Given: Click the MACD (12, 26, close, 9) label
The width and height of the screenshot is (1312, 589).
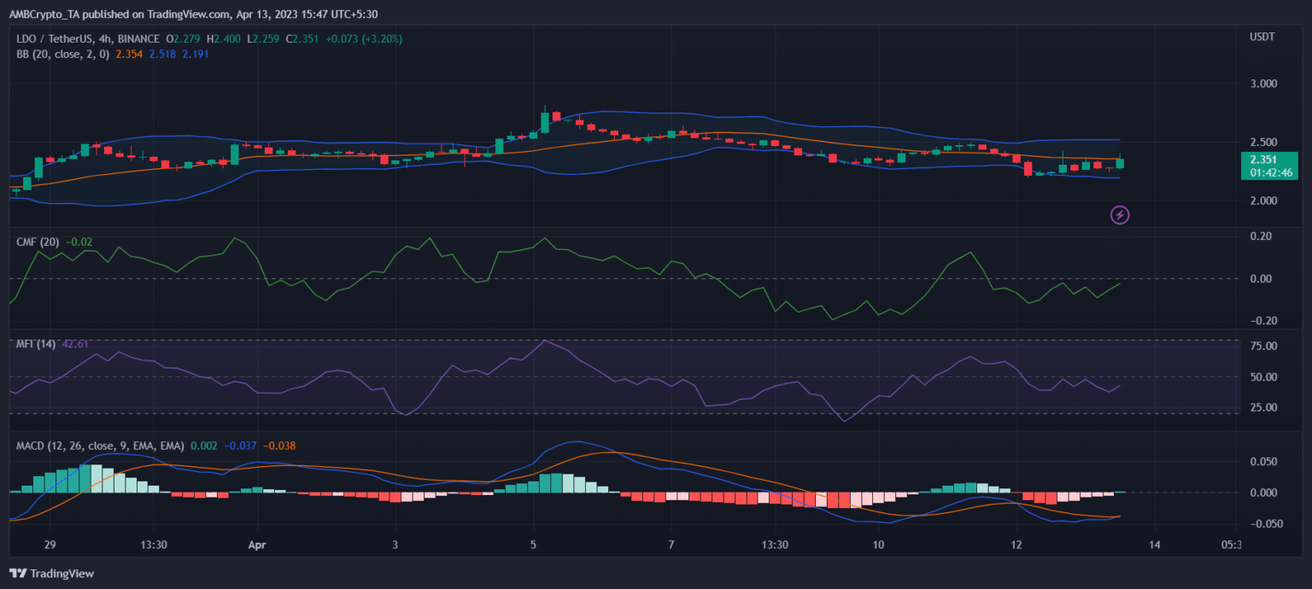Looking at the screenshot, I should pos(99,446).
